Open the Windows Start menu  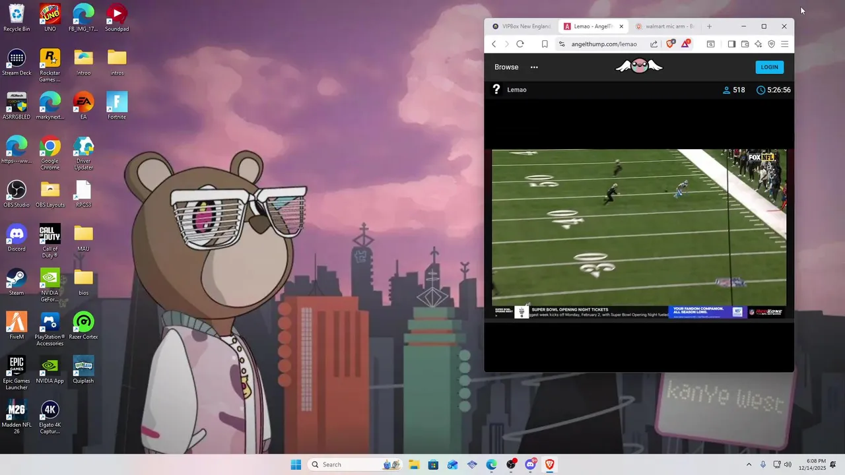point(296,464)
